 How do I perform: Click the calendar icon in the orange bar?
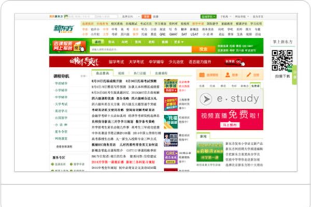(202, 75)
